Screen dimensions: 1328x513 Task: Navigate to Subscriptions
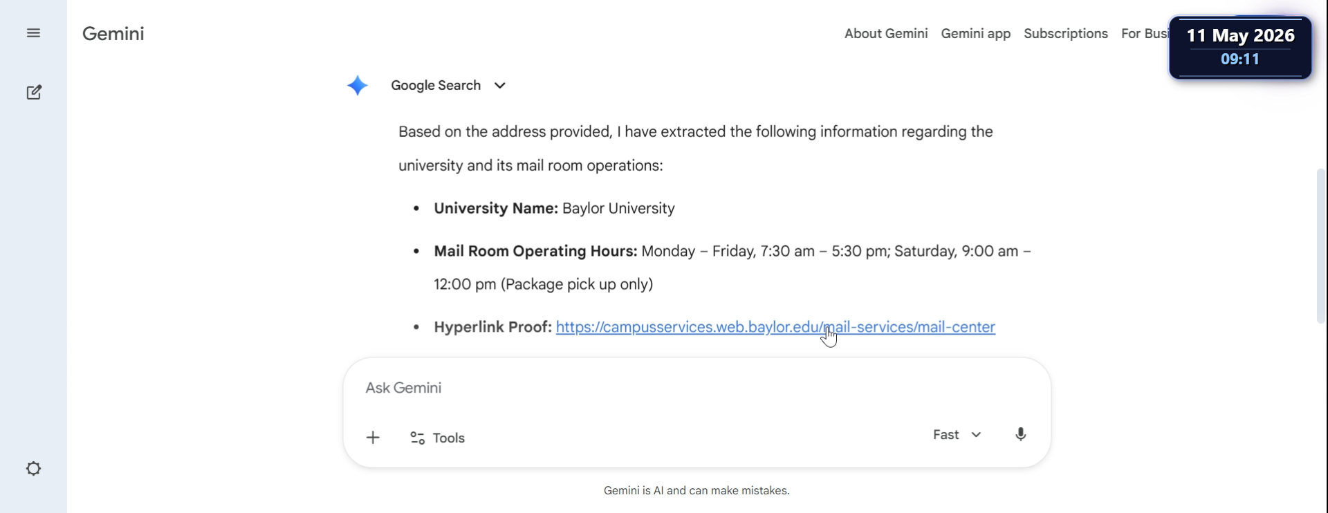(1066, 34)
